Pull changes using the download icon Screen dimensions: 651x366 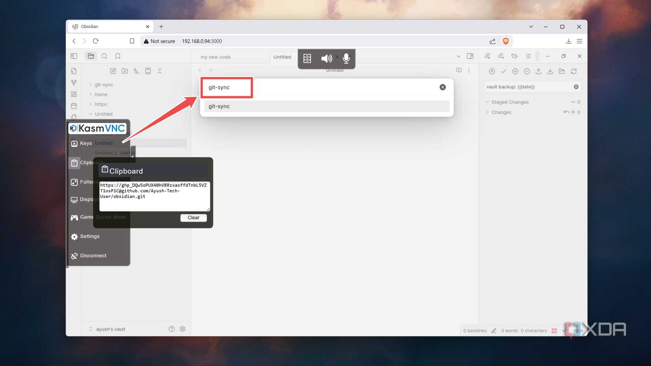tap(550, 71)
